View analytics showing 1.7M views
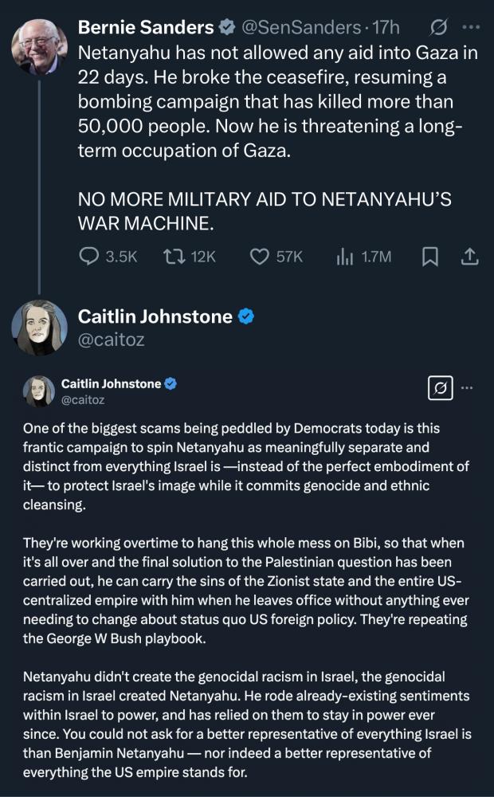This screenshot has height=797, width=494. pos(345,256)
